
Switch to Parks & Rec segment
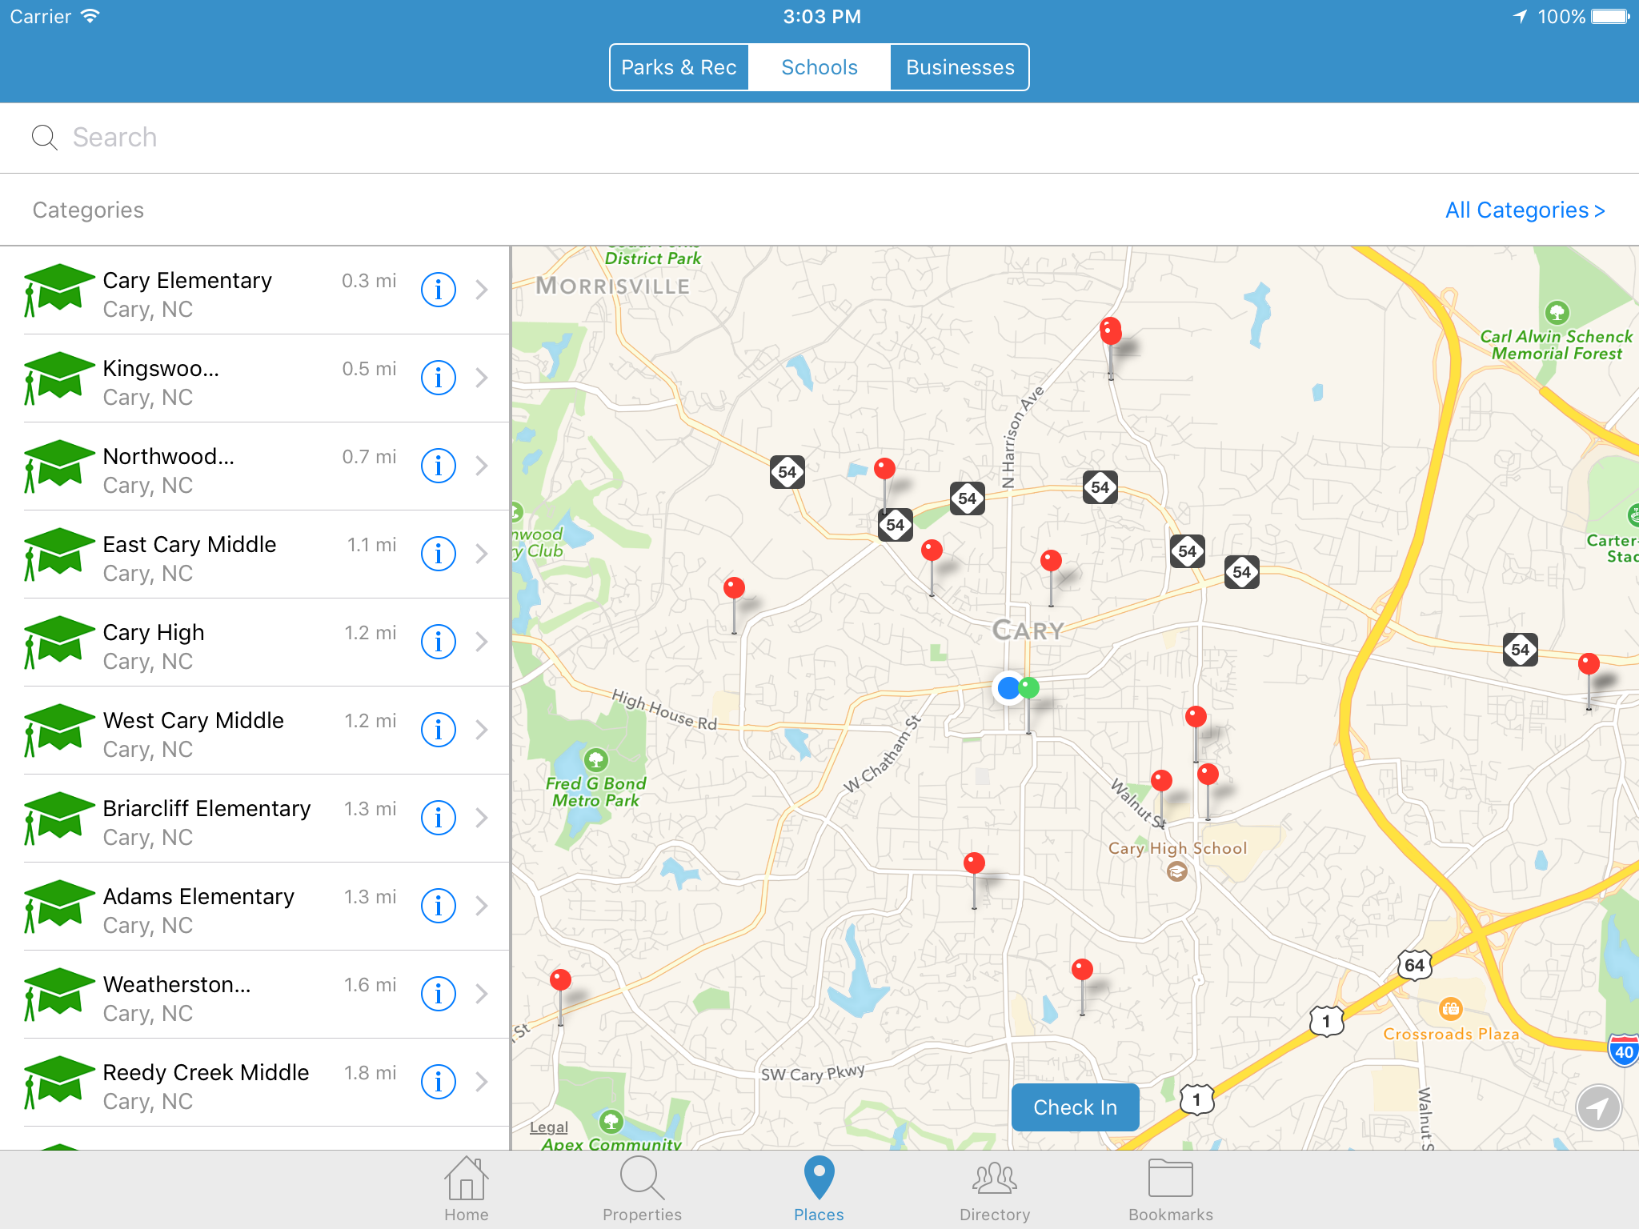coord(679,67)
